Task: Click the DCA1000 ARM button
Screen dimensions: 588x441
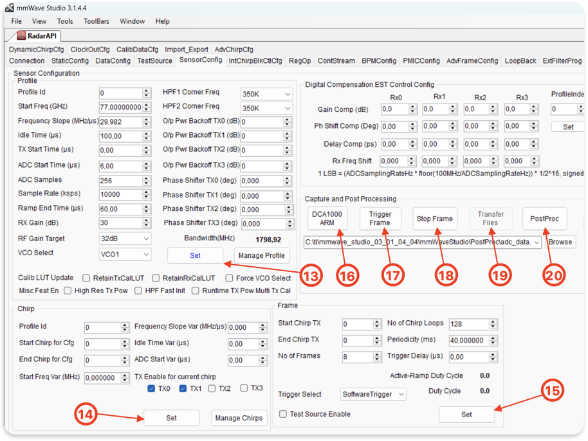Action: (327, 219)
